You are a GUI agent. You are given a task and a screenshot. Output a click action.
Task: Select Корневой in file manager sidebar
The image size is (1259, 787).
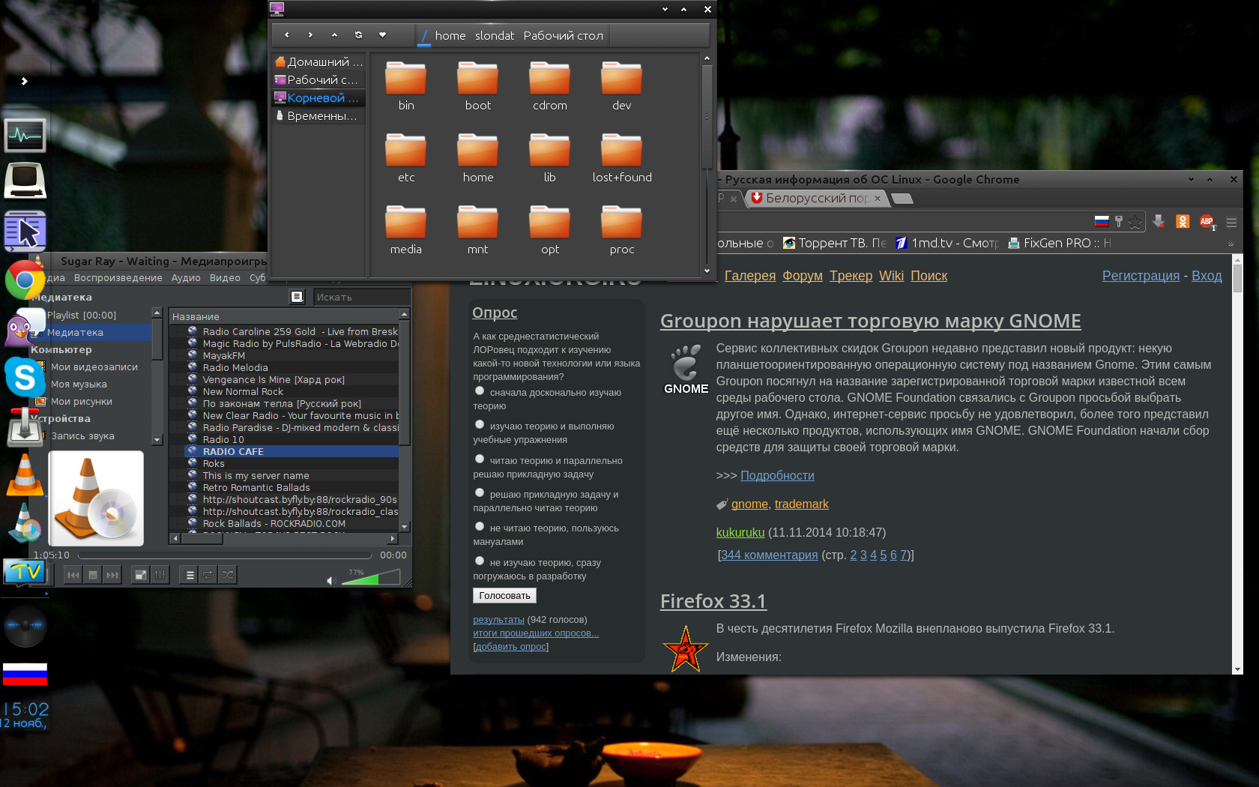tap(318, 97)
